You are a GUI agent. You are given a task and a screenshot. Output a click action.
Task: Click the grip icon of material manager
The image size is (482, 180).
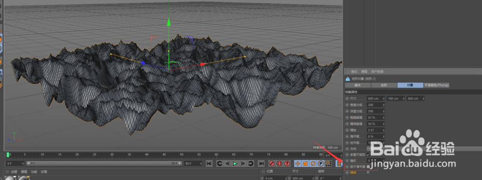click(7, 172)
